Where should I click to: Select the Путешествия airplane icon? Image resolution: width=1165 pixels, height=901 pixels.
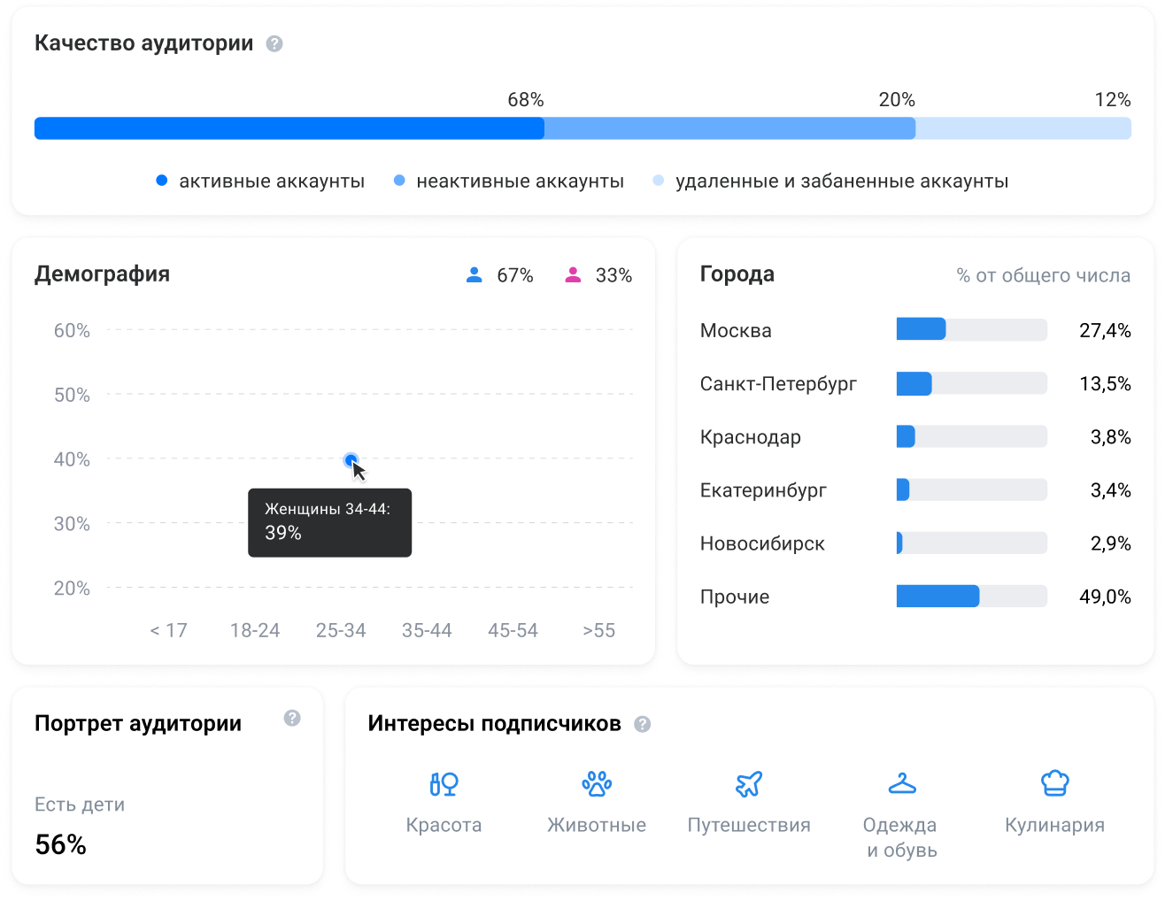pyautogui.click(x=749, y=784)
